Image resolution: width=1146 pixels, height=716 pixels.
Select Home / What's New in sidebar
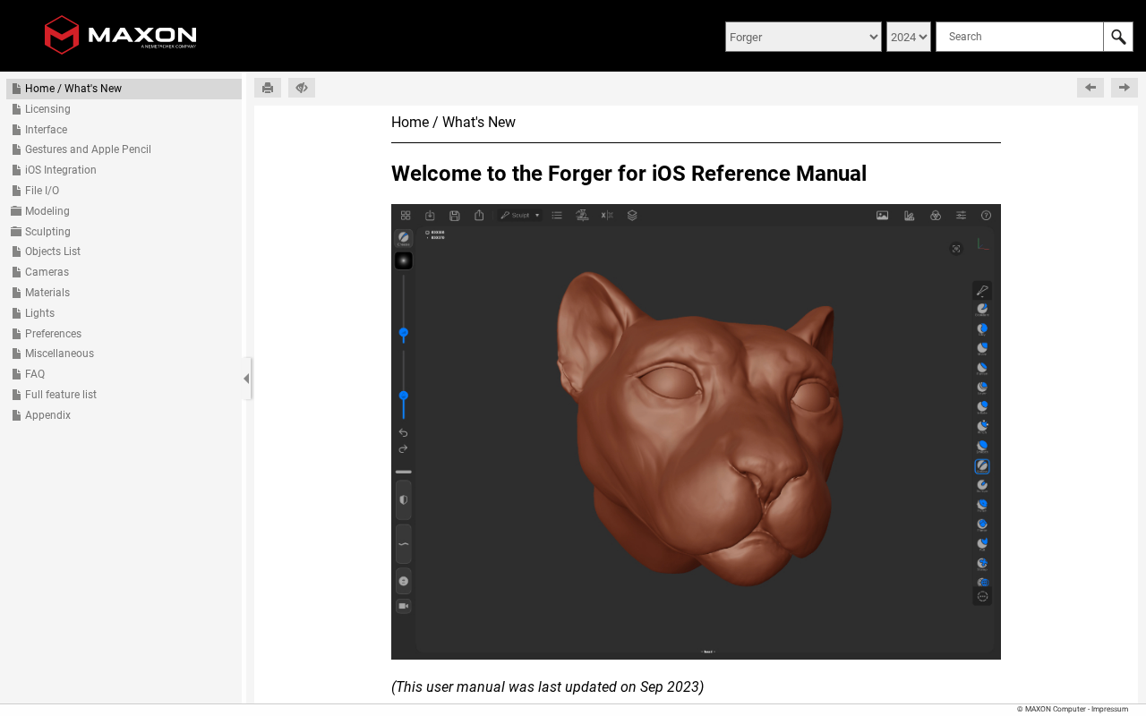73,89
